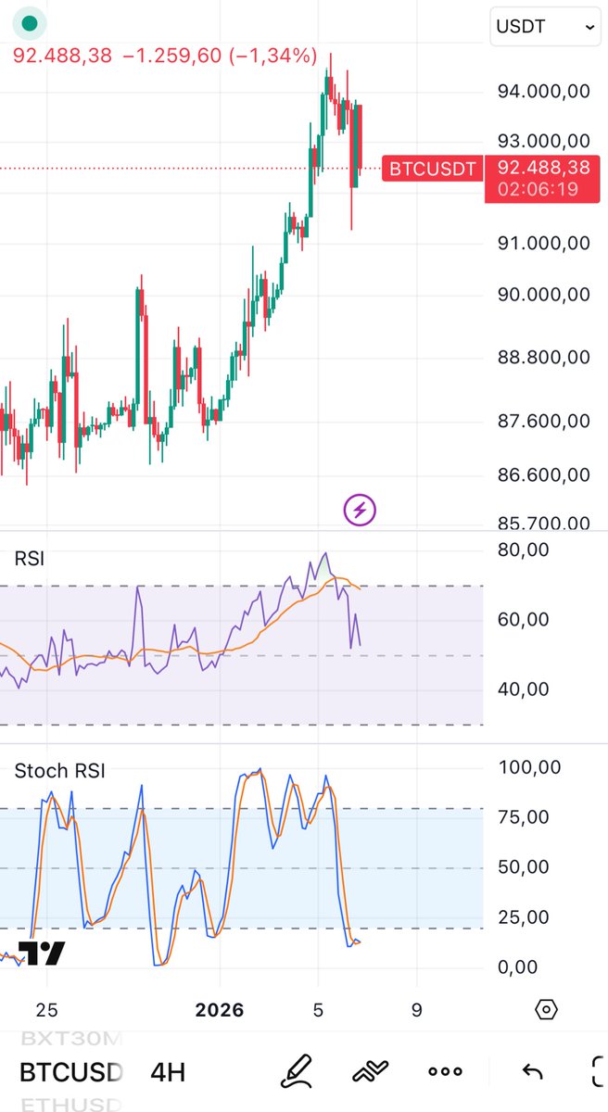Tap the Stoch RSI 100,00 scale label
The image size is (608, 1112).
click(x=529, y=767)
